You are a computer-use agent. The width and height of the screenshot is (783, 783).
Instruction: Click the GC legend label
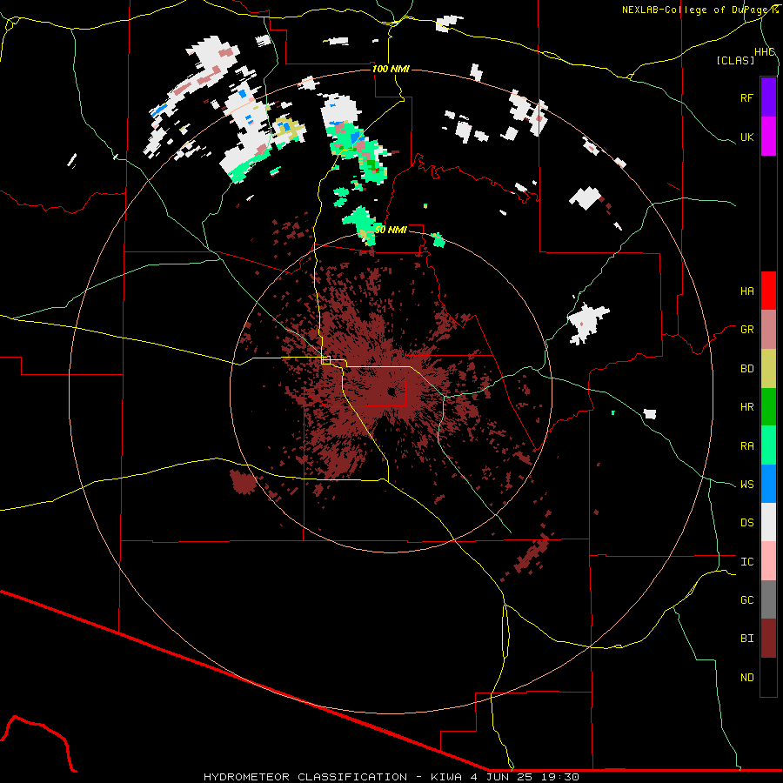click(x=746, y=600)
